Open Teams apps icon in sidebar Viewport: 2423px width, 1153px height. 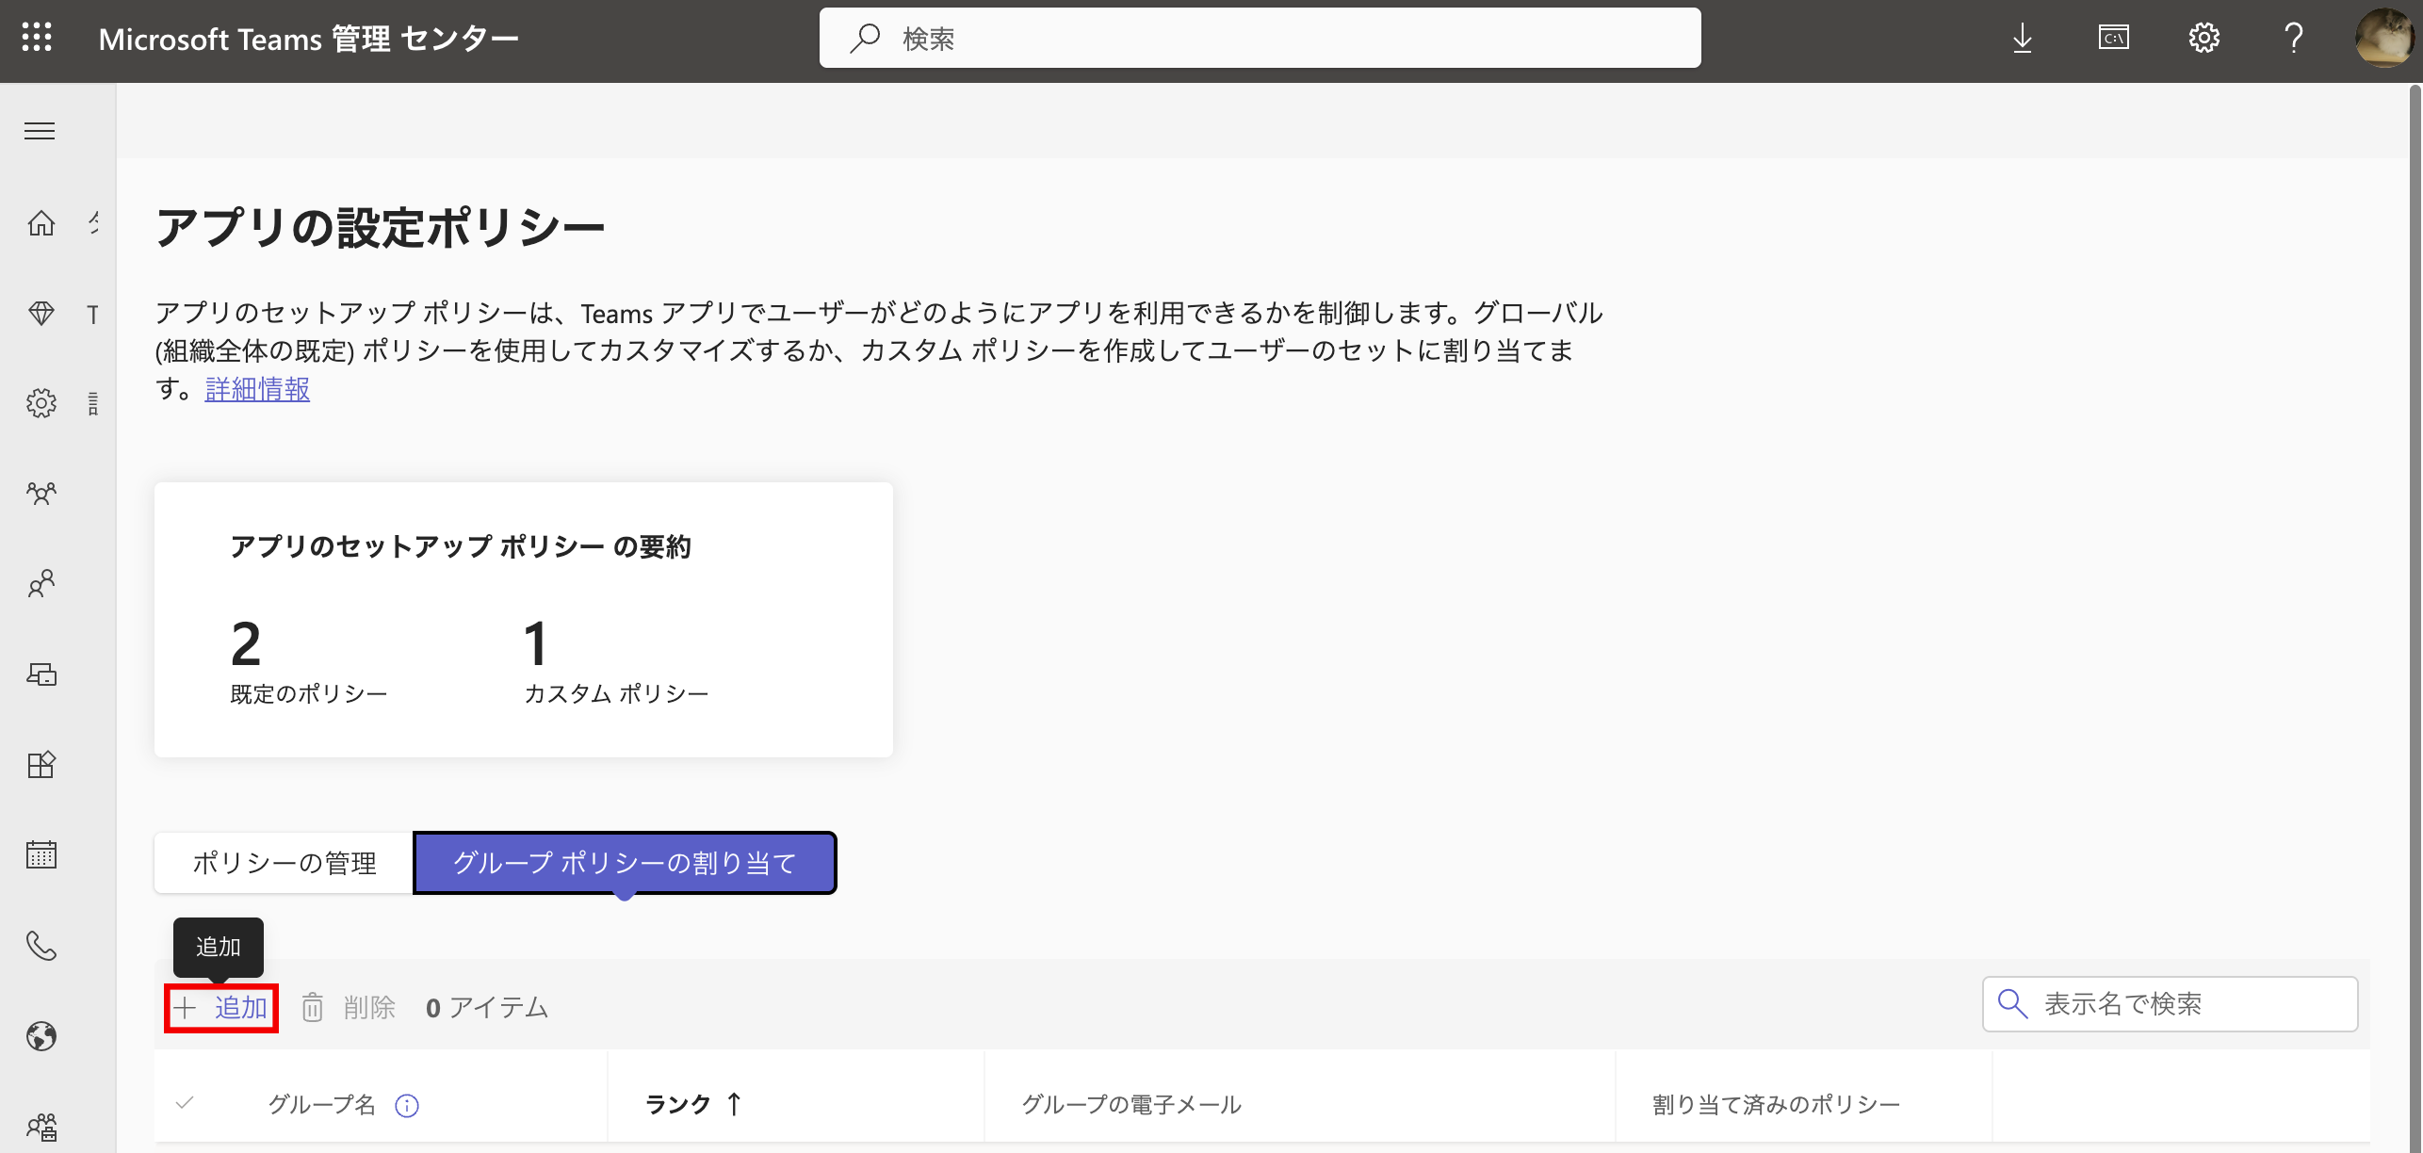[x=41, y=765]
